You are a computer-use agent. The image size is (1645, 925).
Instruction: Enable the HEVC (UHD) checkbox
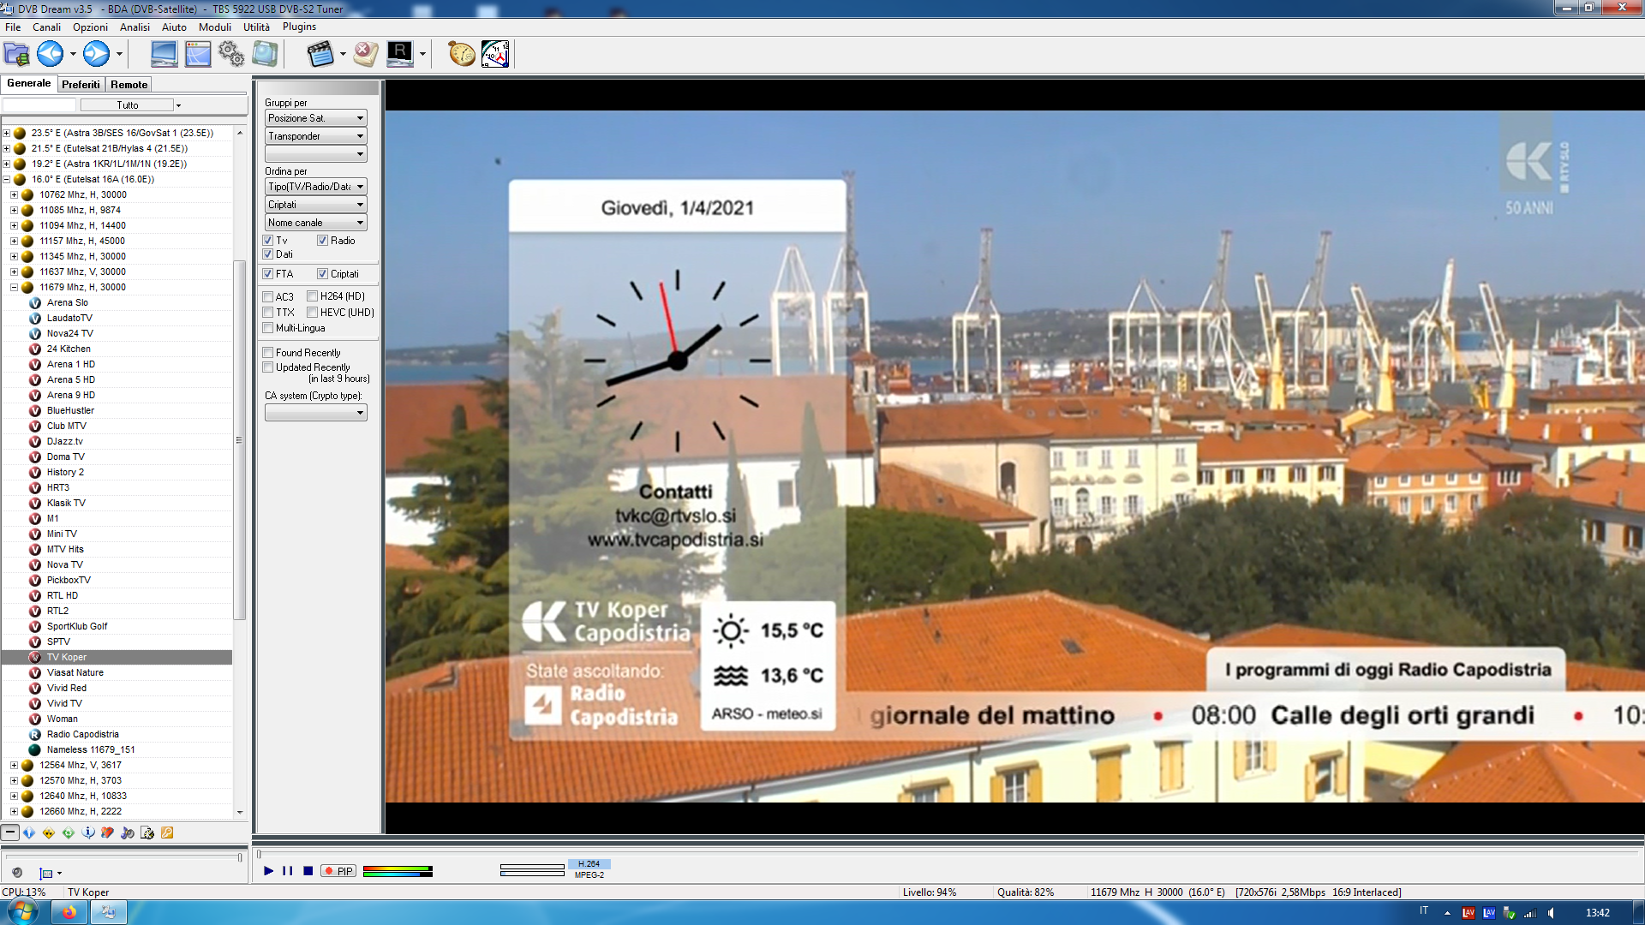(x=313, y=313)
